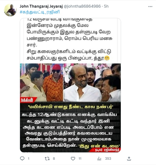Click the photo of man in red cap

[x=42, y=82]
